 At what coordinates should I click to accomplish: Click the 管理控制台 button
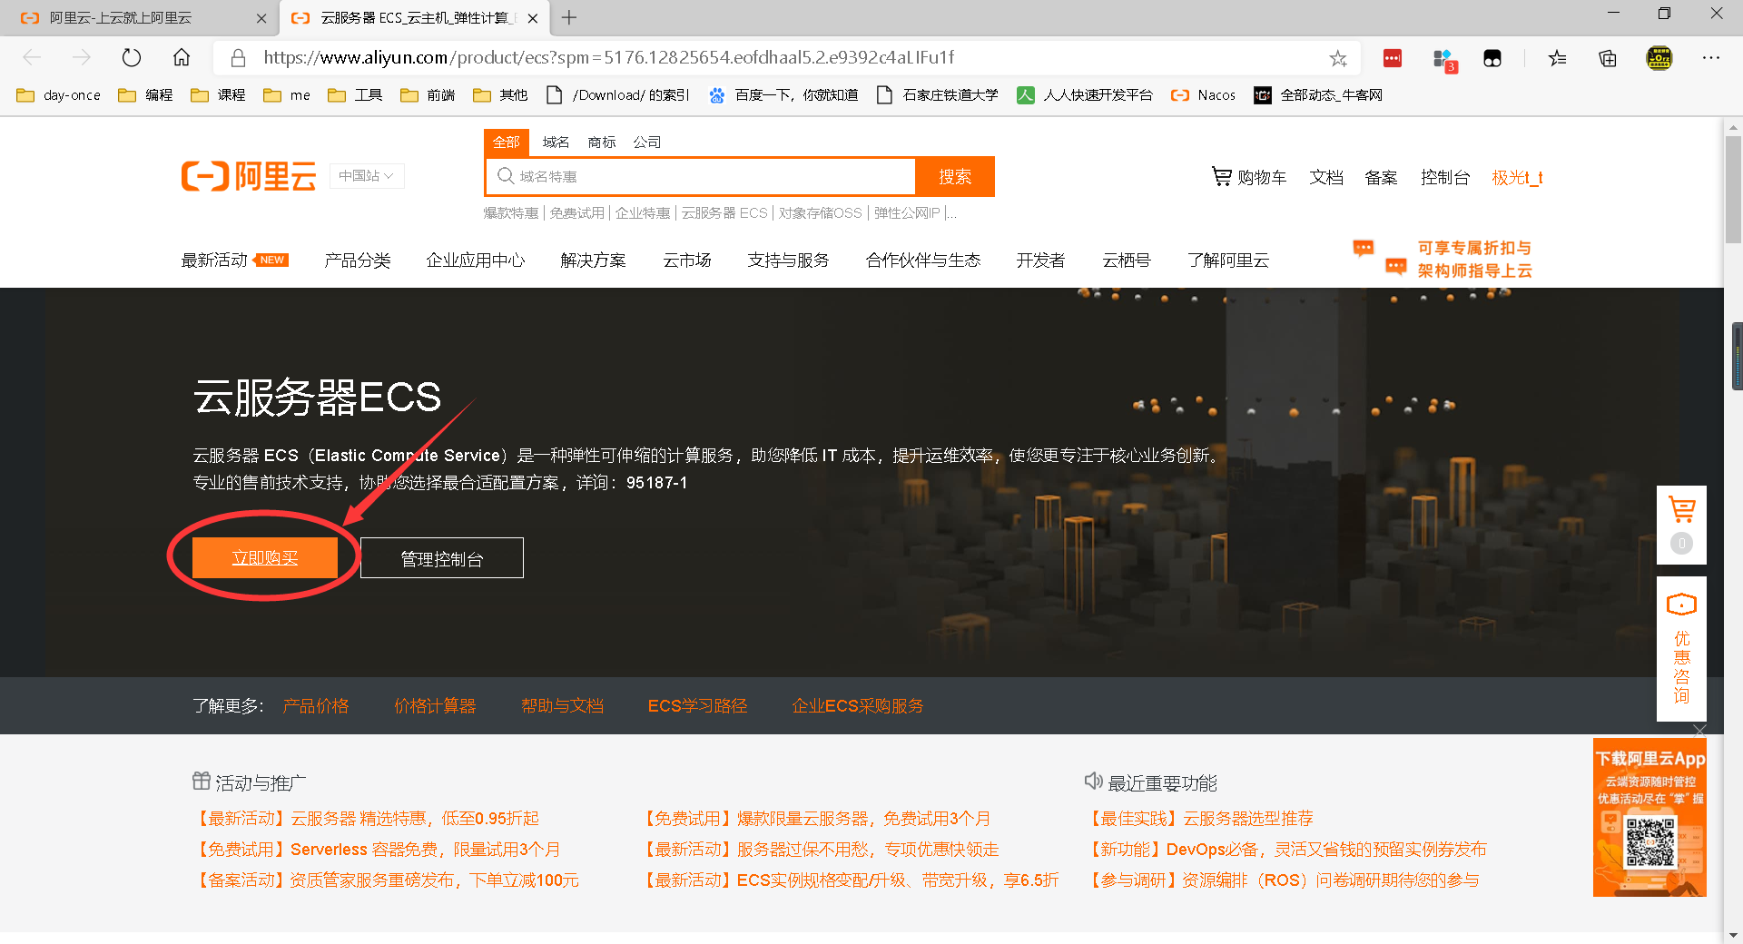442,558
